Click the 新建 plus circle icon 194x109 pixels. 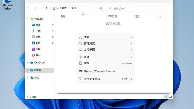(80, 57)
